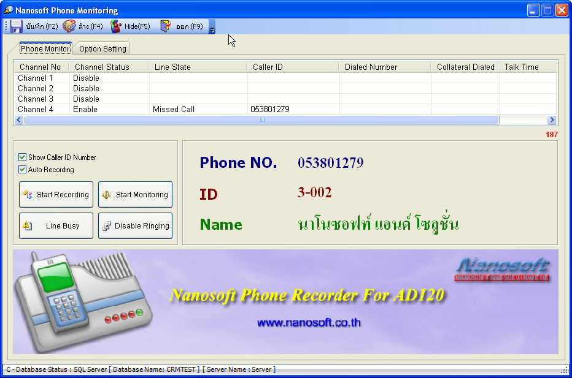Click the Line Busy button label
This screenshot has height=378, width=572.
(63, 226)
